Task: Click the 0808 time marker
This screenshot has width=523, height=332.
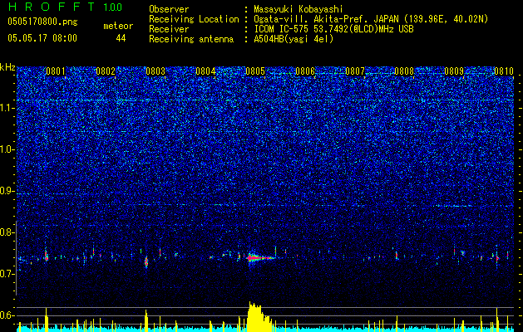Action: click(x=404, y=71)
